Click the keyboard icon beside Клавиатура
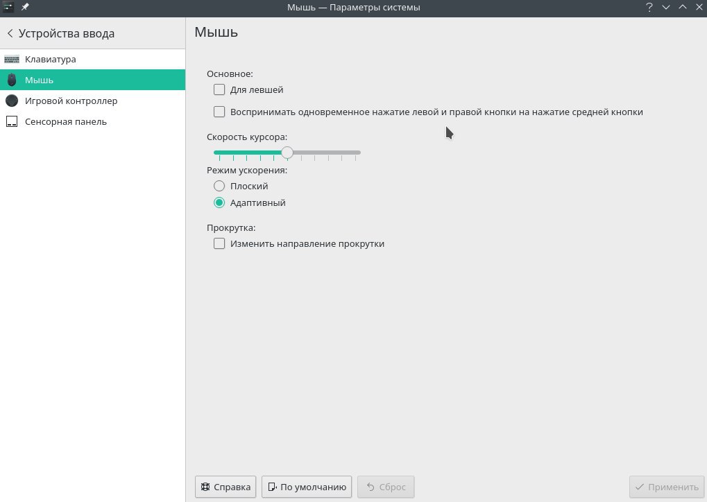The image size is (707, 502). pos(12,59)
